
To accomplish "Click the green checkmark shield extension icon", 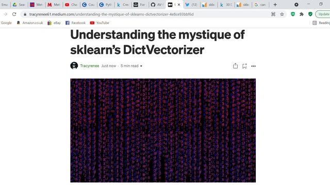I will coord(310,14).
